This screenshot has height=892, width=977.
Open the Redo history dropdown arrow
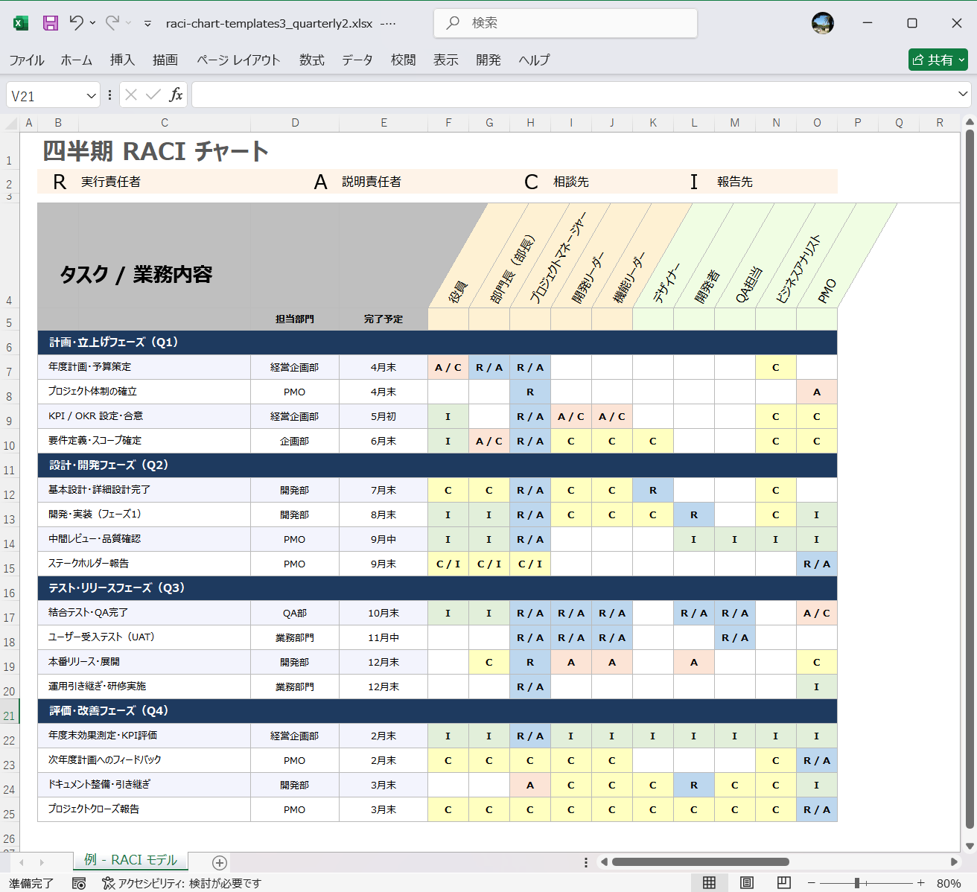(128, 23)
